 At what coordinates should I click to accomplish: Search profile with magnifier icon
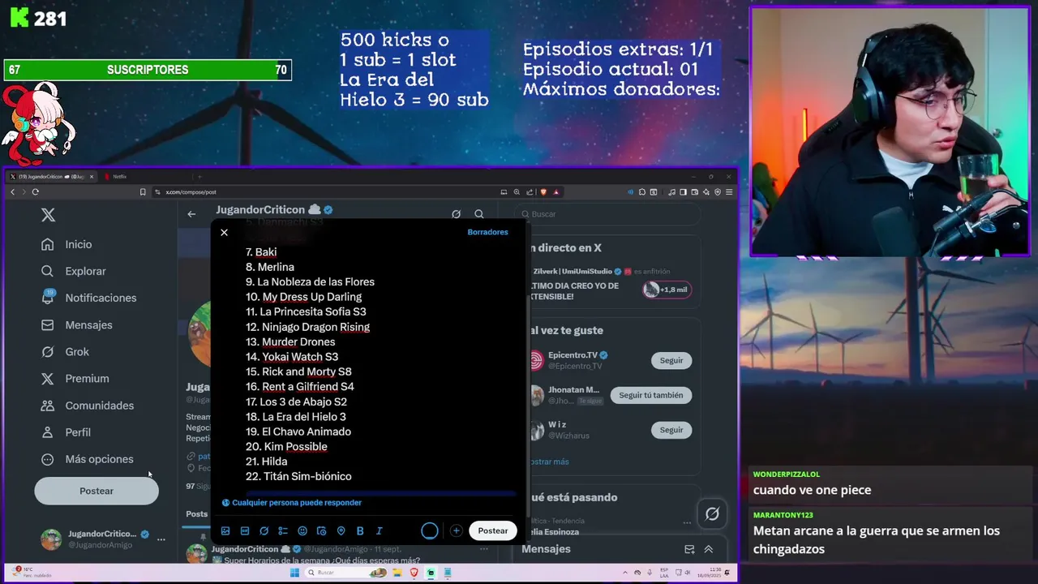[479, 214]
